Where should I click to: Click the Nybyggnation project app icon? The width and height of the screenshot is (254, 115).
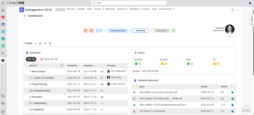pyautogui.click(x=22, y=10)
